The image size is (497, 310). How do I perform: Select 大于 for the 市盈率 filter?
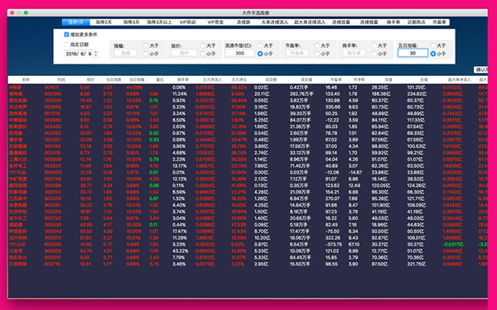(x=317, y=45)
